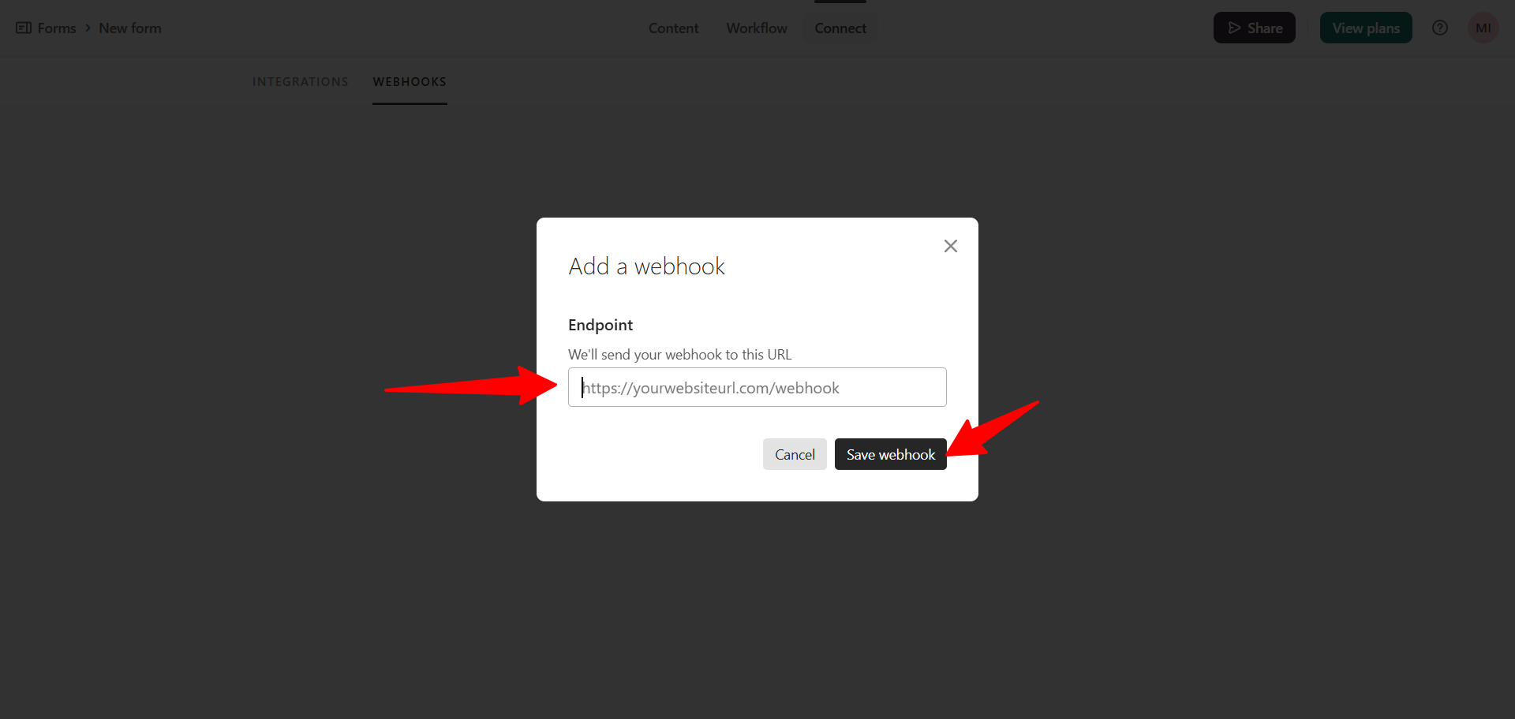Click the View plans button

tap(1366, 28)
